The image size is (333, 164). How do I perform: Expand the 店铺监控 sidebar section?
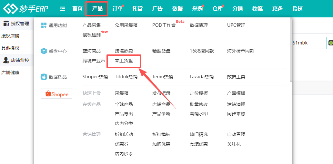tap(17, 61)
